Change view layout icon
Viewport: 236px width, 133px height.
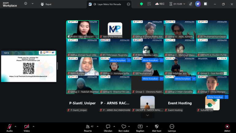206,4
